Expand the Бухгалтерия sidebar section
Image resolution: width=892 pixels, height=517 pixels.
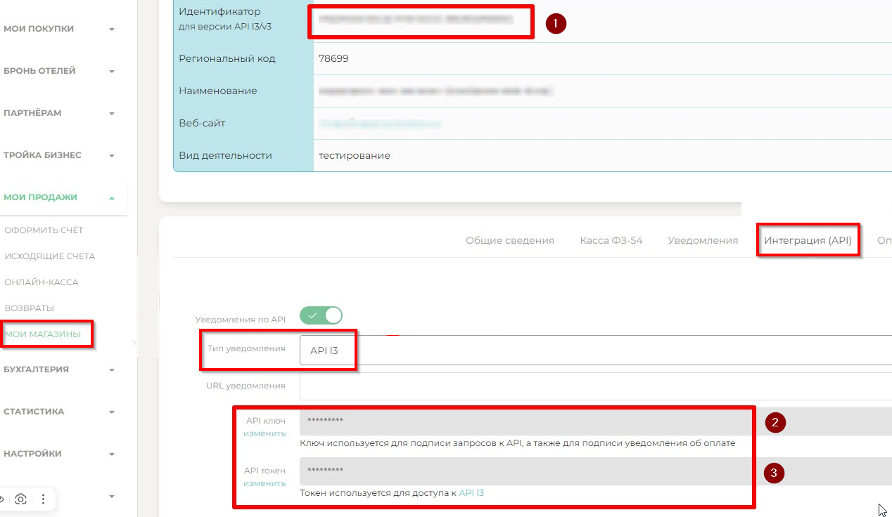[x=58, y=369]
